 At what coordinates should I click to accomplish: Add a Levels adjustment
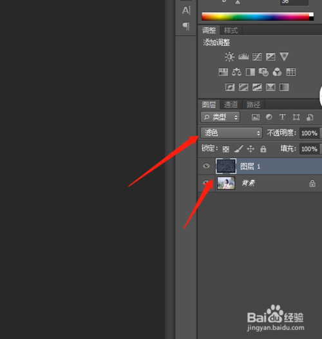point(243,57)
